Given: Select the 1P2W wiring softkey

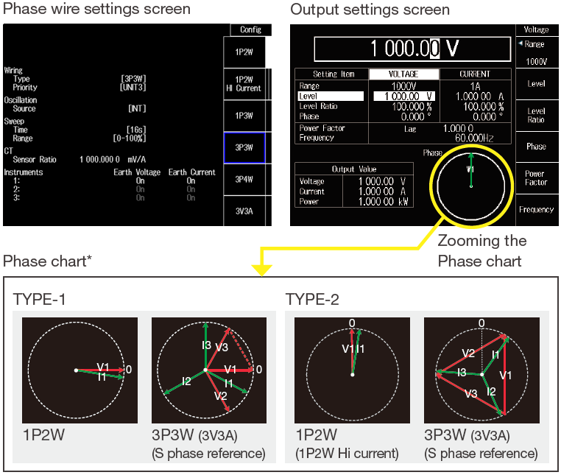Looking at the screenshot, I should 244,52.
